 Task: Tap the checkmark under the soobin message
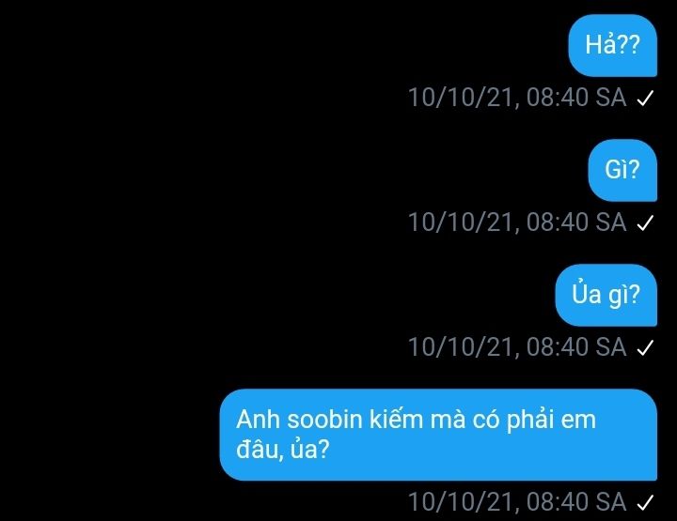(x=645, y=503)
